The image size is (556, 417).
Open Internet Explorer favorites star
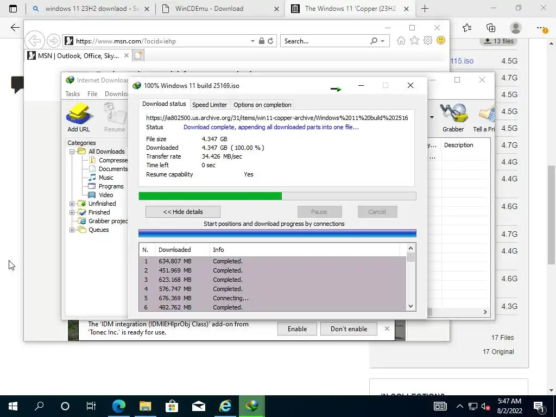(414, 41)
